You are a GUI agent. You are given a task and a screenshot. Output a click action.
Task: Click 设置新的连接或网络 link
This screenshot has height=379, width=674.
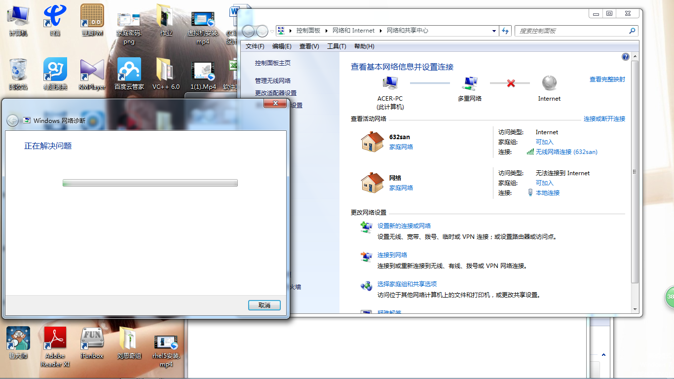click(404, 226)
